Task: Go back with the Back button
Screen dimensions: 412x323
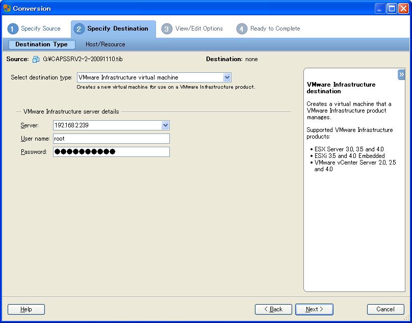Action: tap(273, 309)
